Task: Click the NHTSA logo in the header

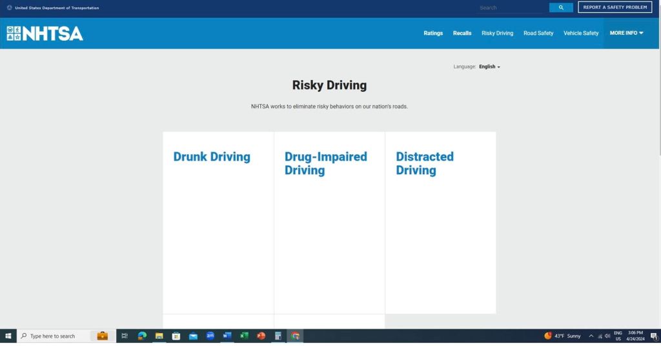Action: (x=45, y=34)
